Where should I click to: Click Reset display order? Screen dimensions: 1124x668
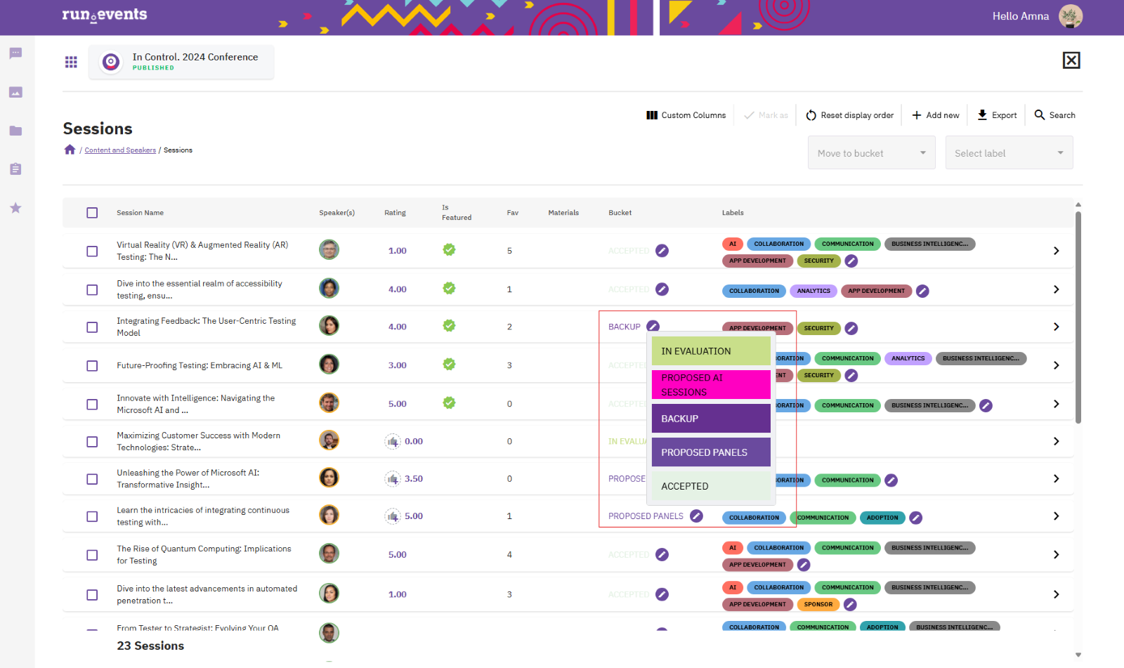tap(850, 115)
